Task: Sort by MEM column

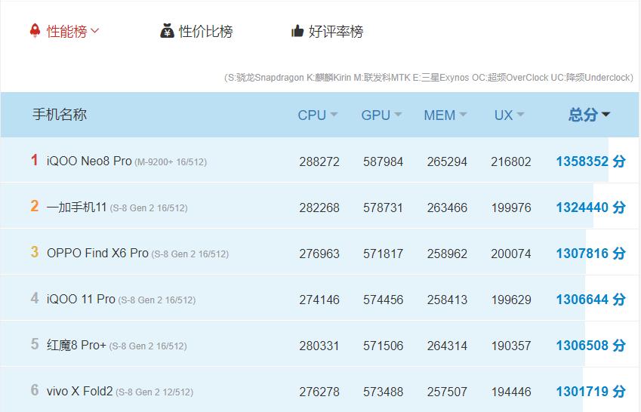Action: coord(445,115)
